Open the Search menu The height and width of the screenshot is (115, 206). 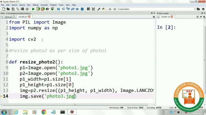(x=14, y=5)
